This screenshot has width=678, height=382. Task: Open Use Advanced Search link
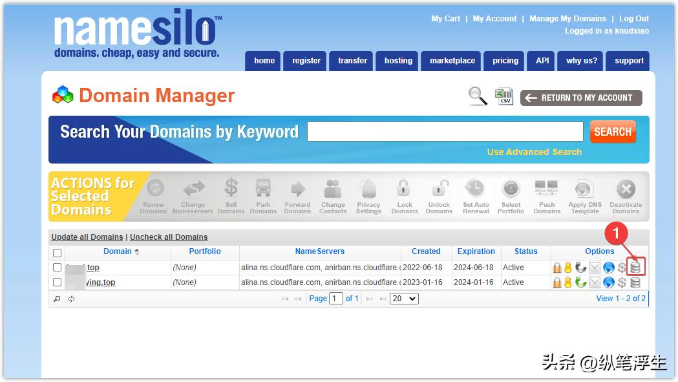point(534,153)
